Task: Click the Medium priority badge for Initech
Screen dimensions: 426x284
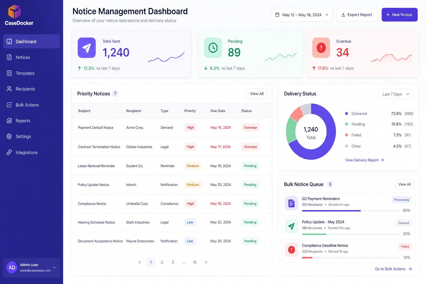Action: [x=193, y=185]
